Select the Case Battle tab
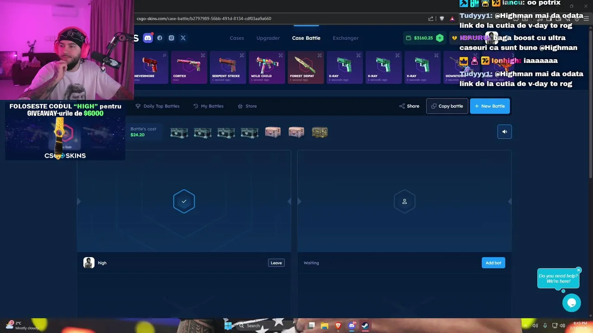 click(306, 38)
